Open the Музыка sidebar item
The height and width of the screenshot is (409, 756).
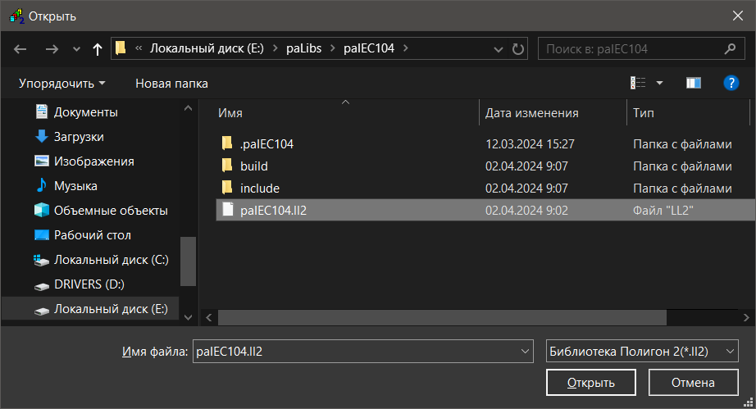[75, 186]
